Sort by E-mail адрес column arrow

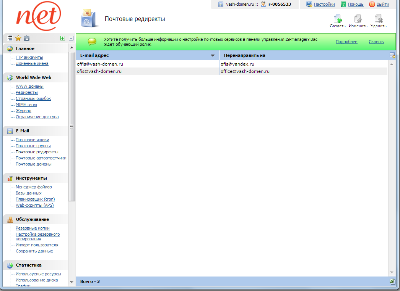[x=213, y=56]
